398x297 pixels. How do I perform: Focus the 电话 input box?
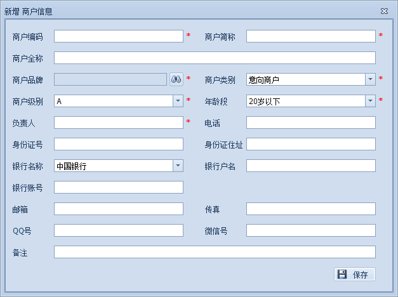coord(310,122)
